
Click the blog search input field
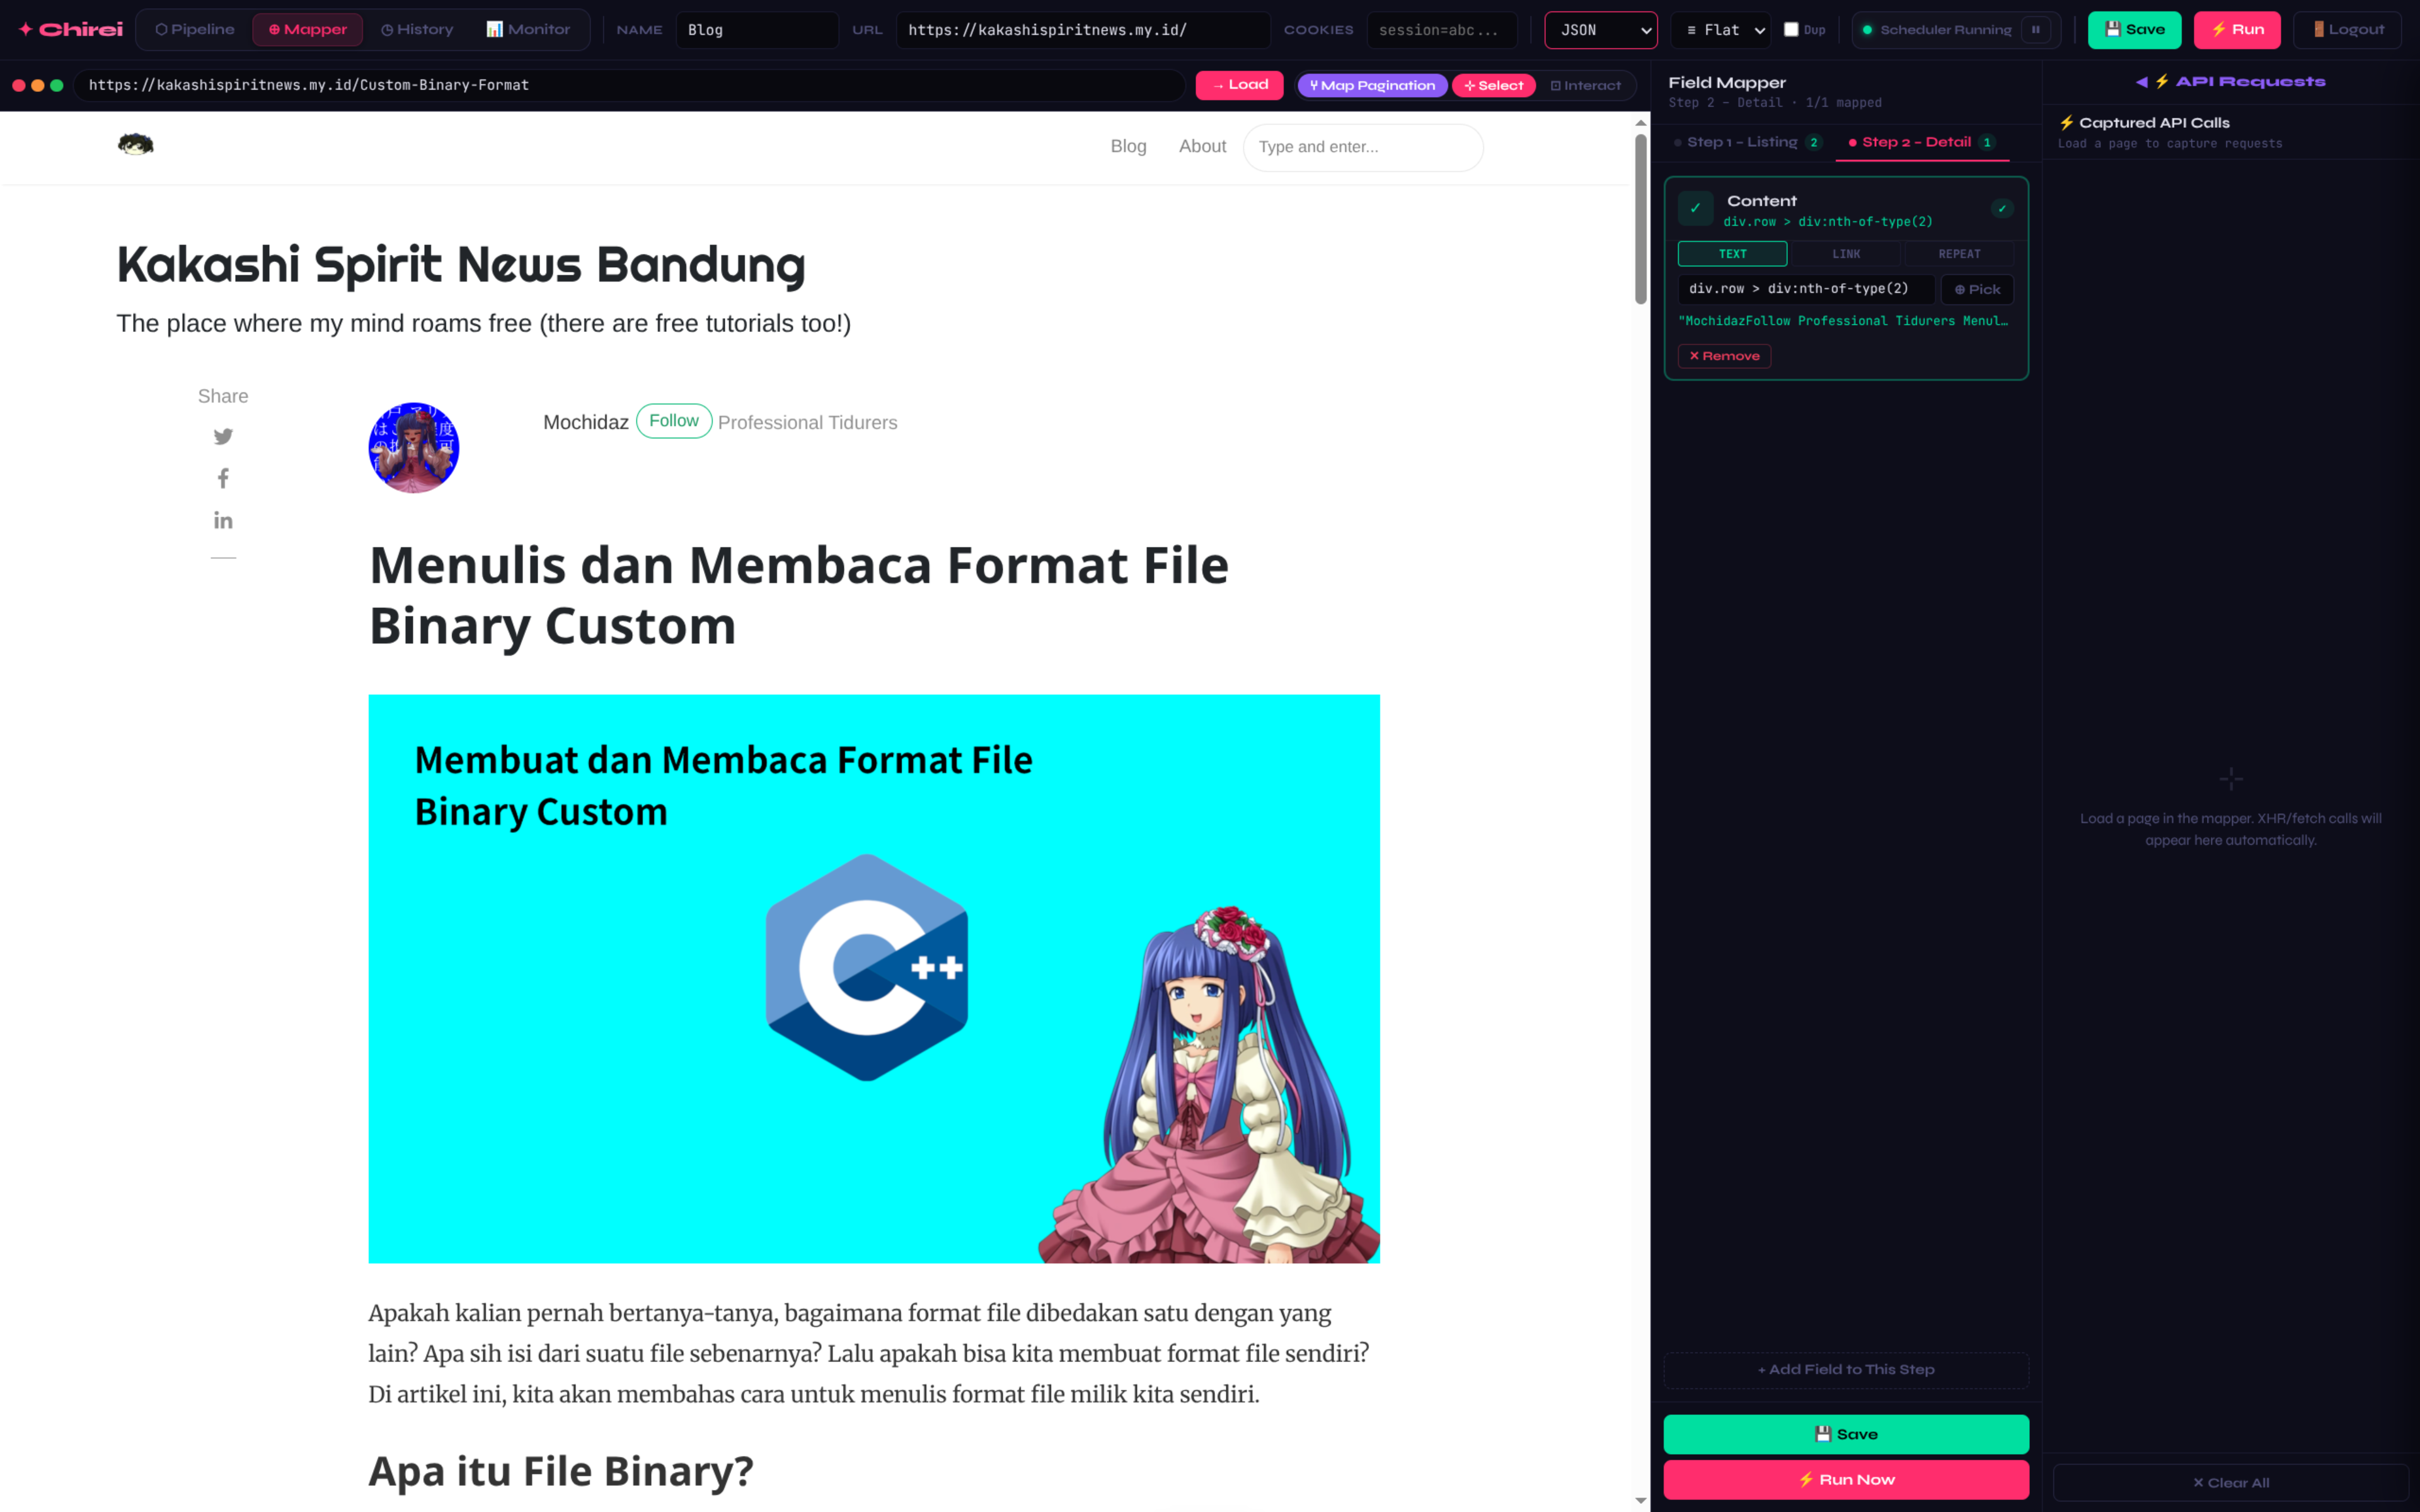[1363, 147]
